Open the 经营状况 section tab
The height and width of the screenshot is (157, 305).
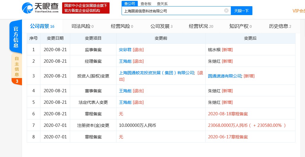201,26
